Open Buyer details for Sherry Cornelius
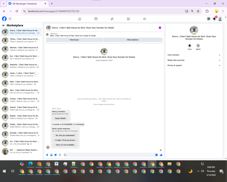Viewport: 227px width, 182px height. pos(60,118)
